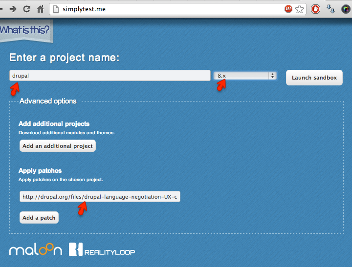
Task: Click Add a patch button
Action: 39,217
